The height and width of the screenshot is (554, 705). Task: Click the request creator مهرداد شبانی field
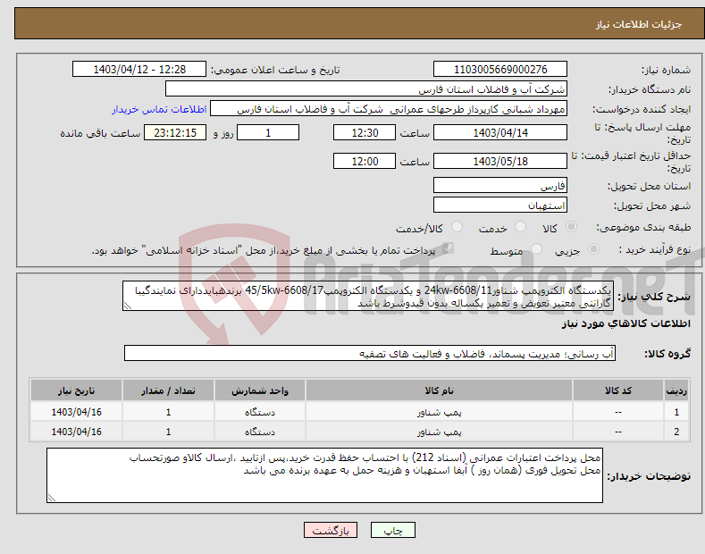click(x=389, y=109)
